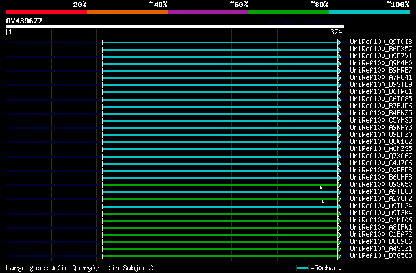This screenshot has width=416, height=273.
Task: Select the UniRef100_A9NPY3 label
Action: click(x=381, y=127)
